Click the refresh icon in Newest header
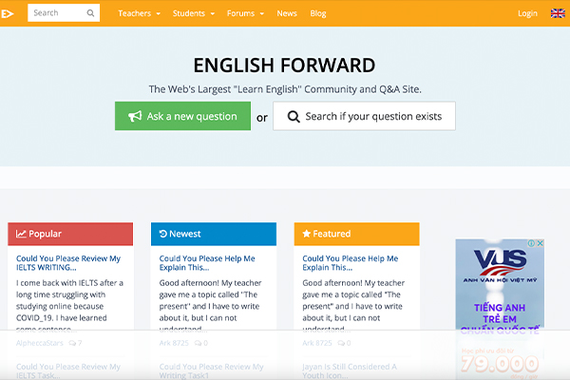The width and height of the screenshot is (570, 380). point(163,234)
